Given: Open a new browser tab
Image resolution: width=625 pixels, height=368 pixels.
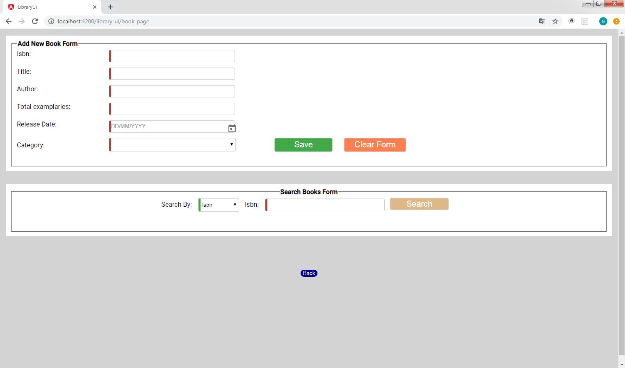Looking at the screenshot, I should pyautogui.click(x=110, y=7).
